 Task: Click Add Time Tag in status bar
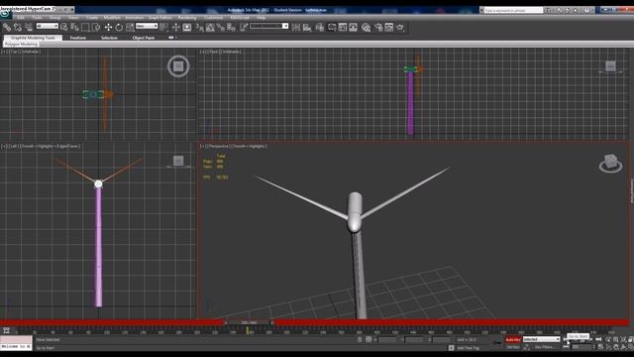pyautogui.click(x=469, y=348)
